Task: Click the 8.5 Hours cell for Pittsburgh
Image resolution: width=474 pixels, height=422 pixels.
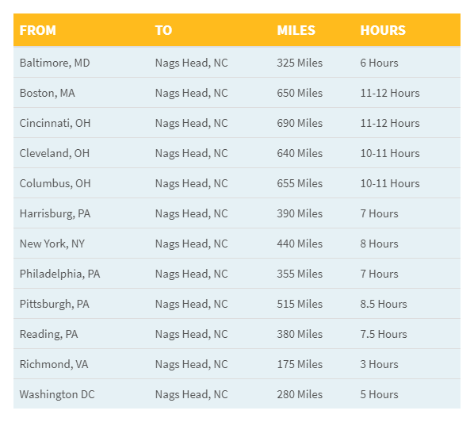Action: click(x=384, y=304)
